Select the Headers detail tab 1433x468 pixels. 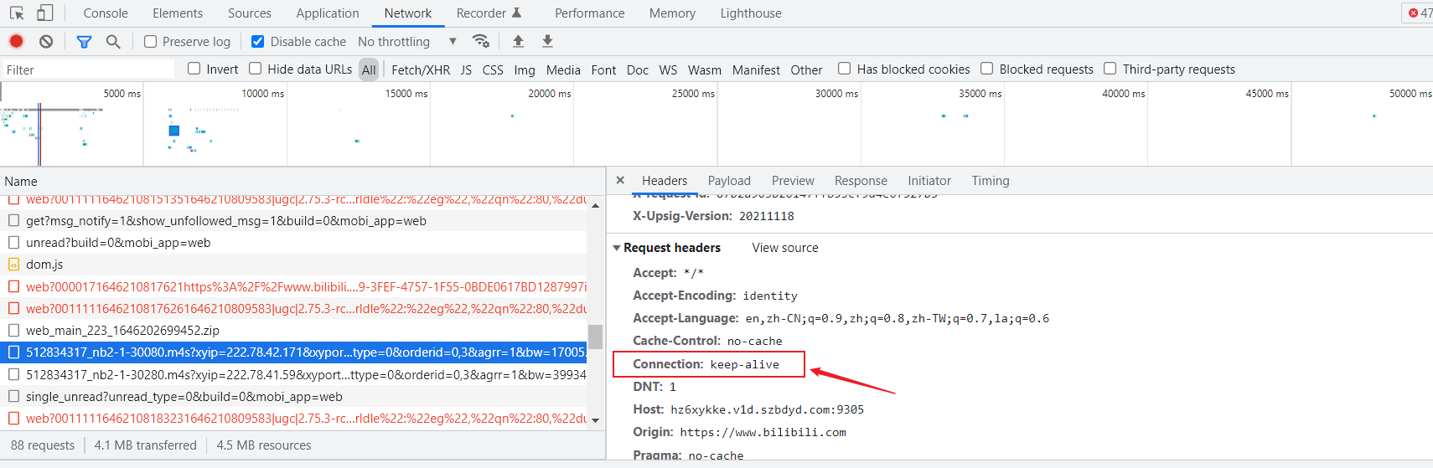665,180
